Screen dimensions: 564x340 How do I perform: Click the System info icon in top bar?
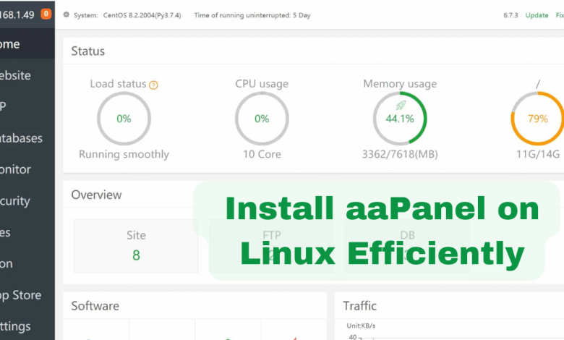(67, 15)
